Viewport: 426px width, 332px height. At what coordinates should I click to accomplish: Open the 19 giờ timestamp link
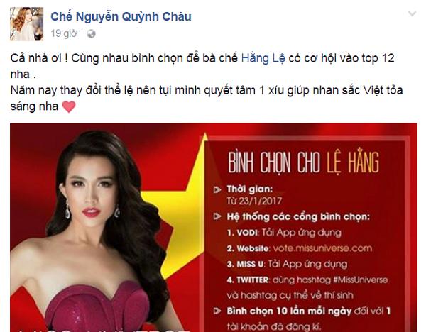(64, 33)
